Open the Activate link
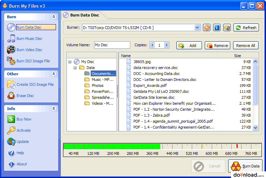This screenshot has height=178, width=266. coord(23,130)
